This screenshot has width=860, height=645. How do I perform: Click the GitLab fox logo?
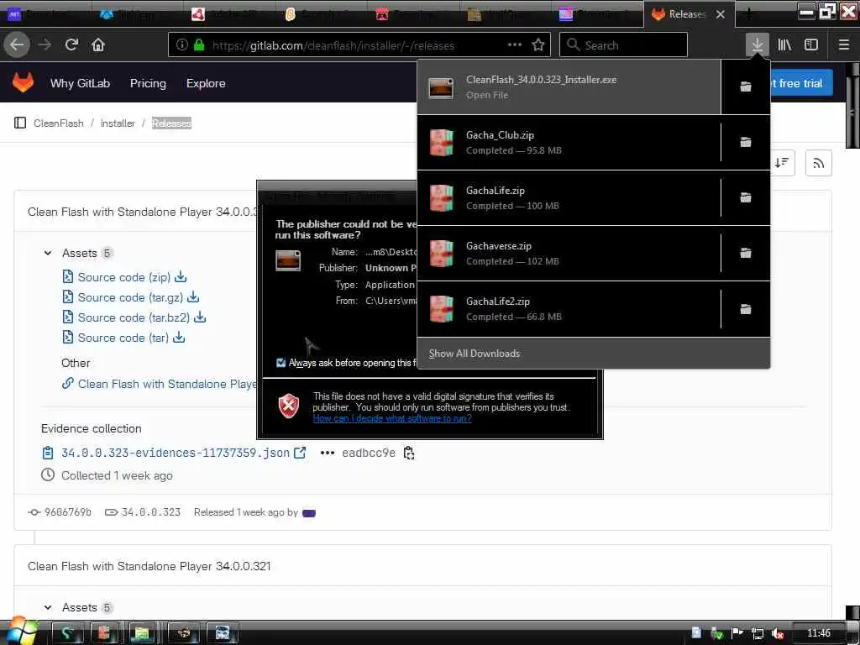23,83
